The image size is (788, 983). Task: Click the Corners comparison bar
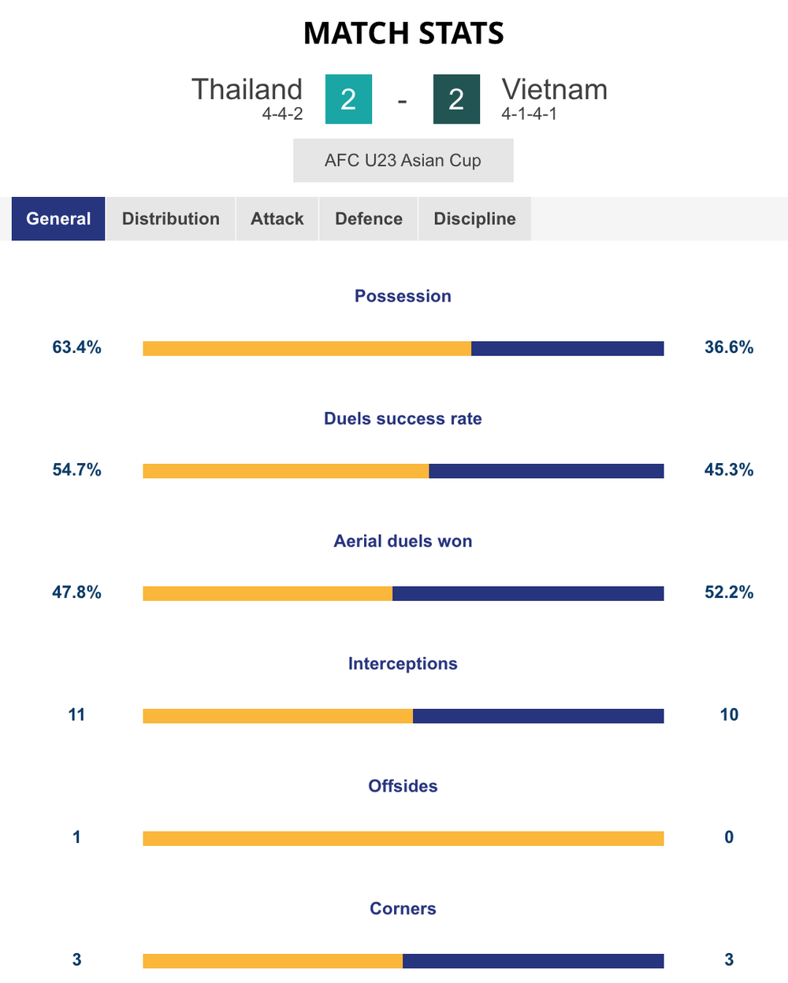pyautogui.click(x=403, y=960)
